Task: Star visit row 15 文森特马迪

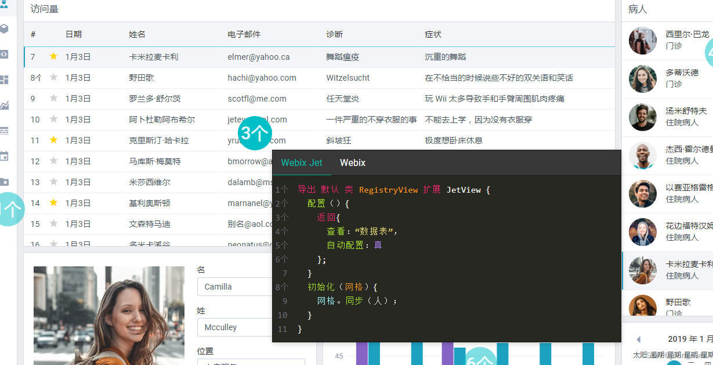Action: (x=53, y=223)
